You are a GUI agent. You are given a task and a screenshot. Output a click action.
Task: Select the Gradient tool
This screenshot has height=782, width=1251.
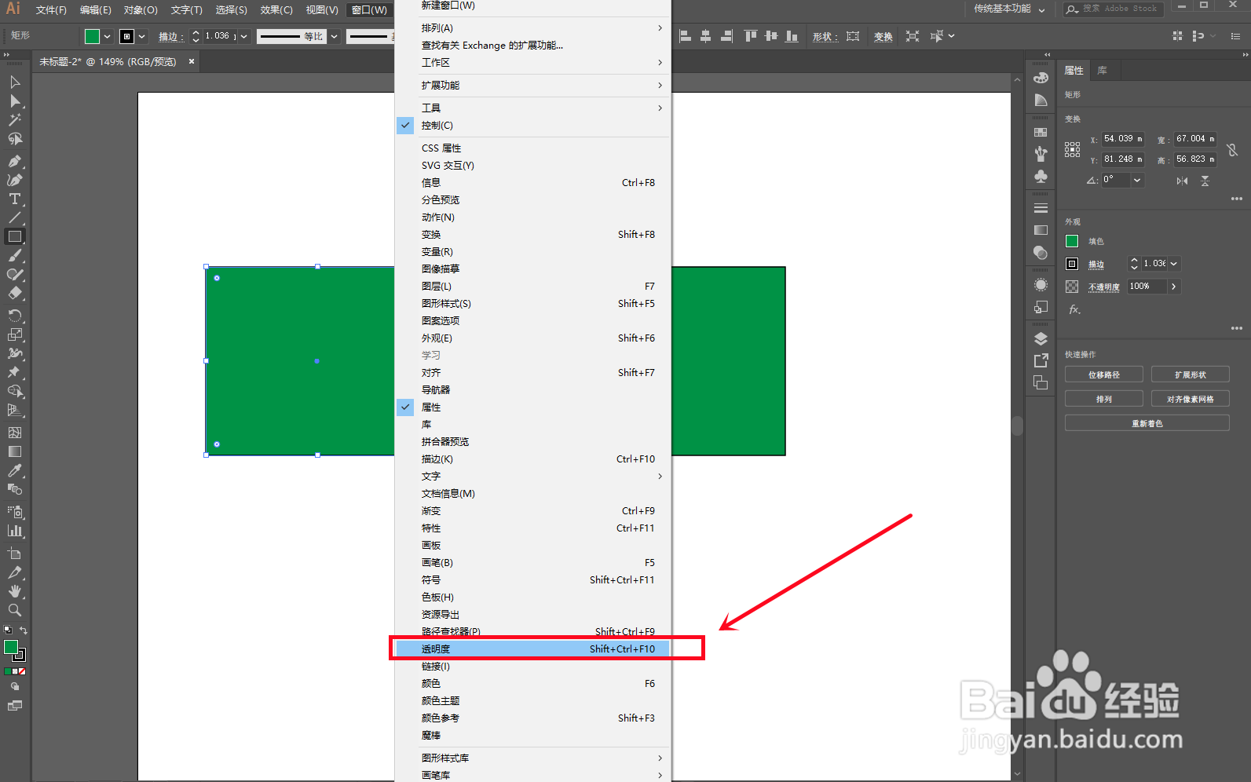14,451
